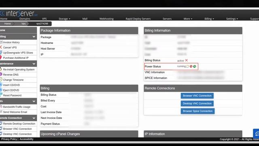This screenshot has height=146, width=259.
Task: Open the Settings dropdown menu
Action: point(232,19)
